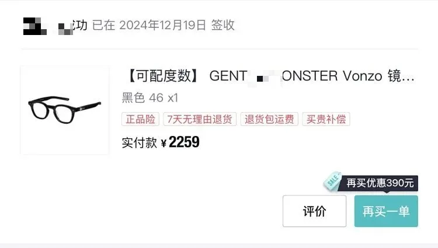
Task: Click the 评价 review button
Action: (314, 211)
